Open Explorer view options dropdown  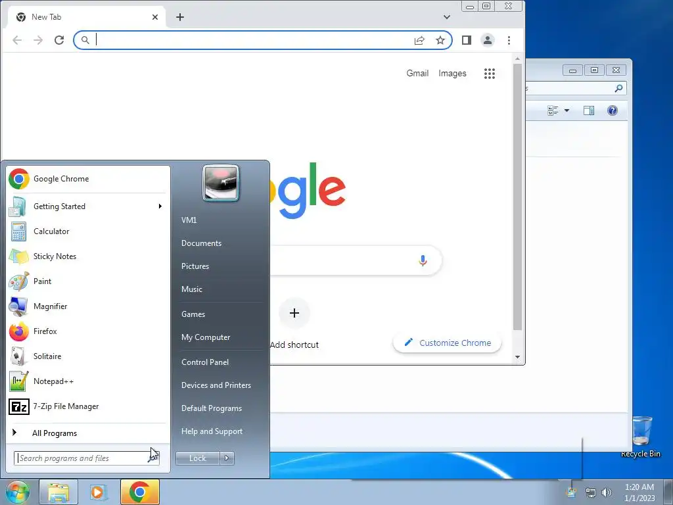(x=567, y=110)
